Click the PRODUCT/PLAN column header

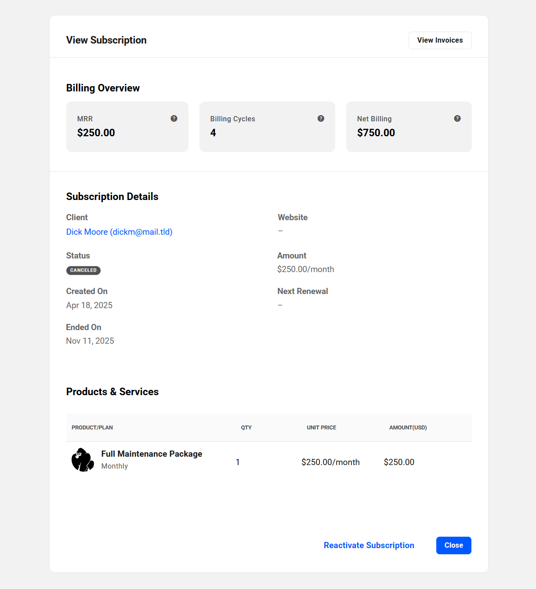pyautogui.click(x=92, y=428)
